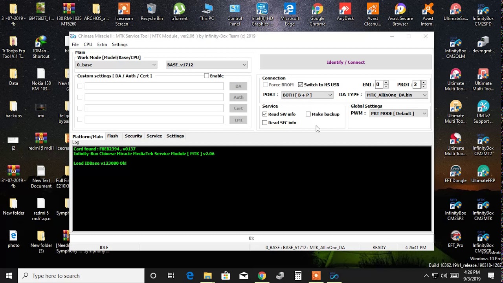Toggle the Enable custom settings checkbox
The height and width of the screenshot is (283, 503).
[206, 76]
